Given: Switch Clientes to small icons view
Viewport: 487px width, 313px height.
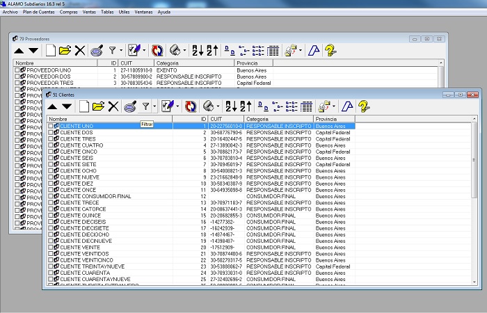Looking at the screenshot, I should (278, 106).
